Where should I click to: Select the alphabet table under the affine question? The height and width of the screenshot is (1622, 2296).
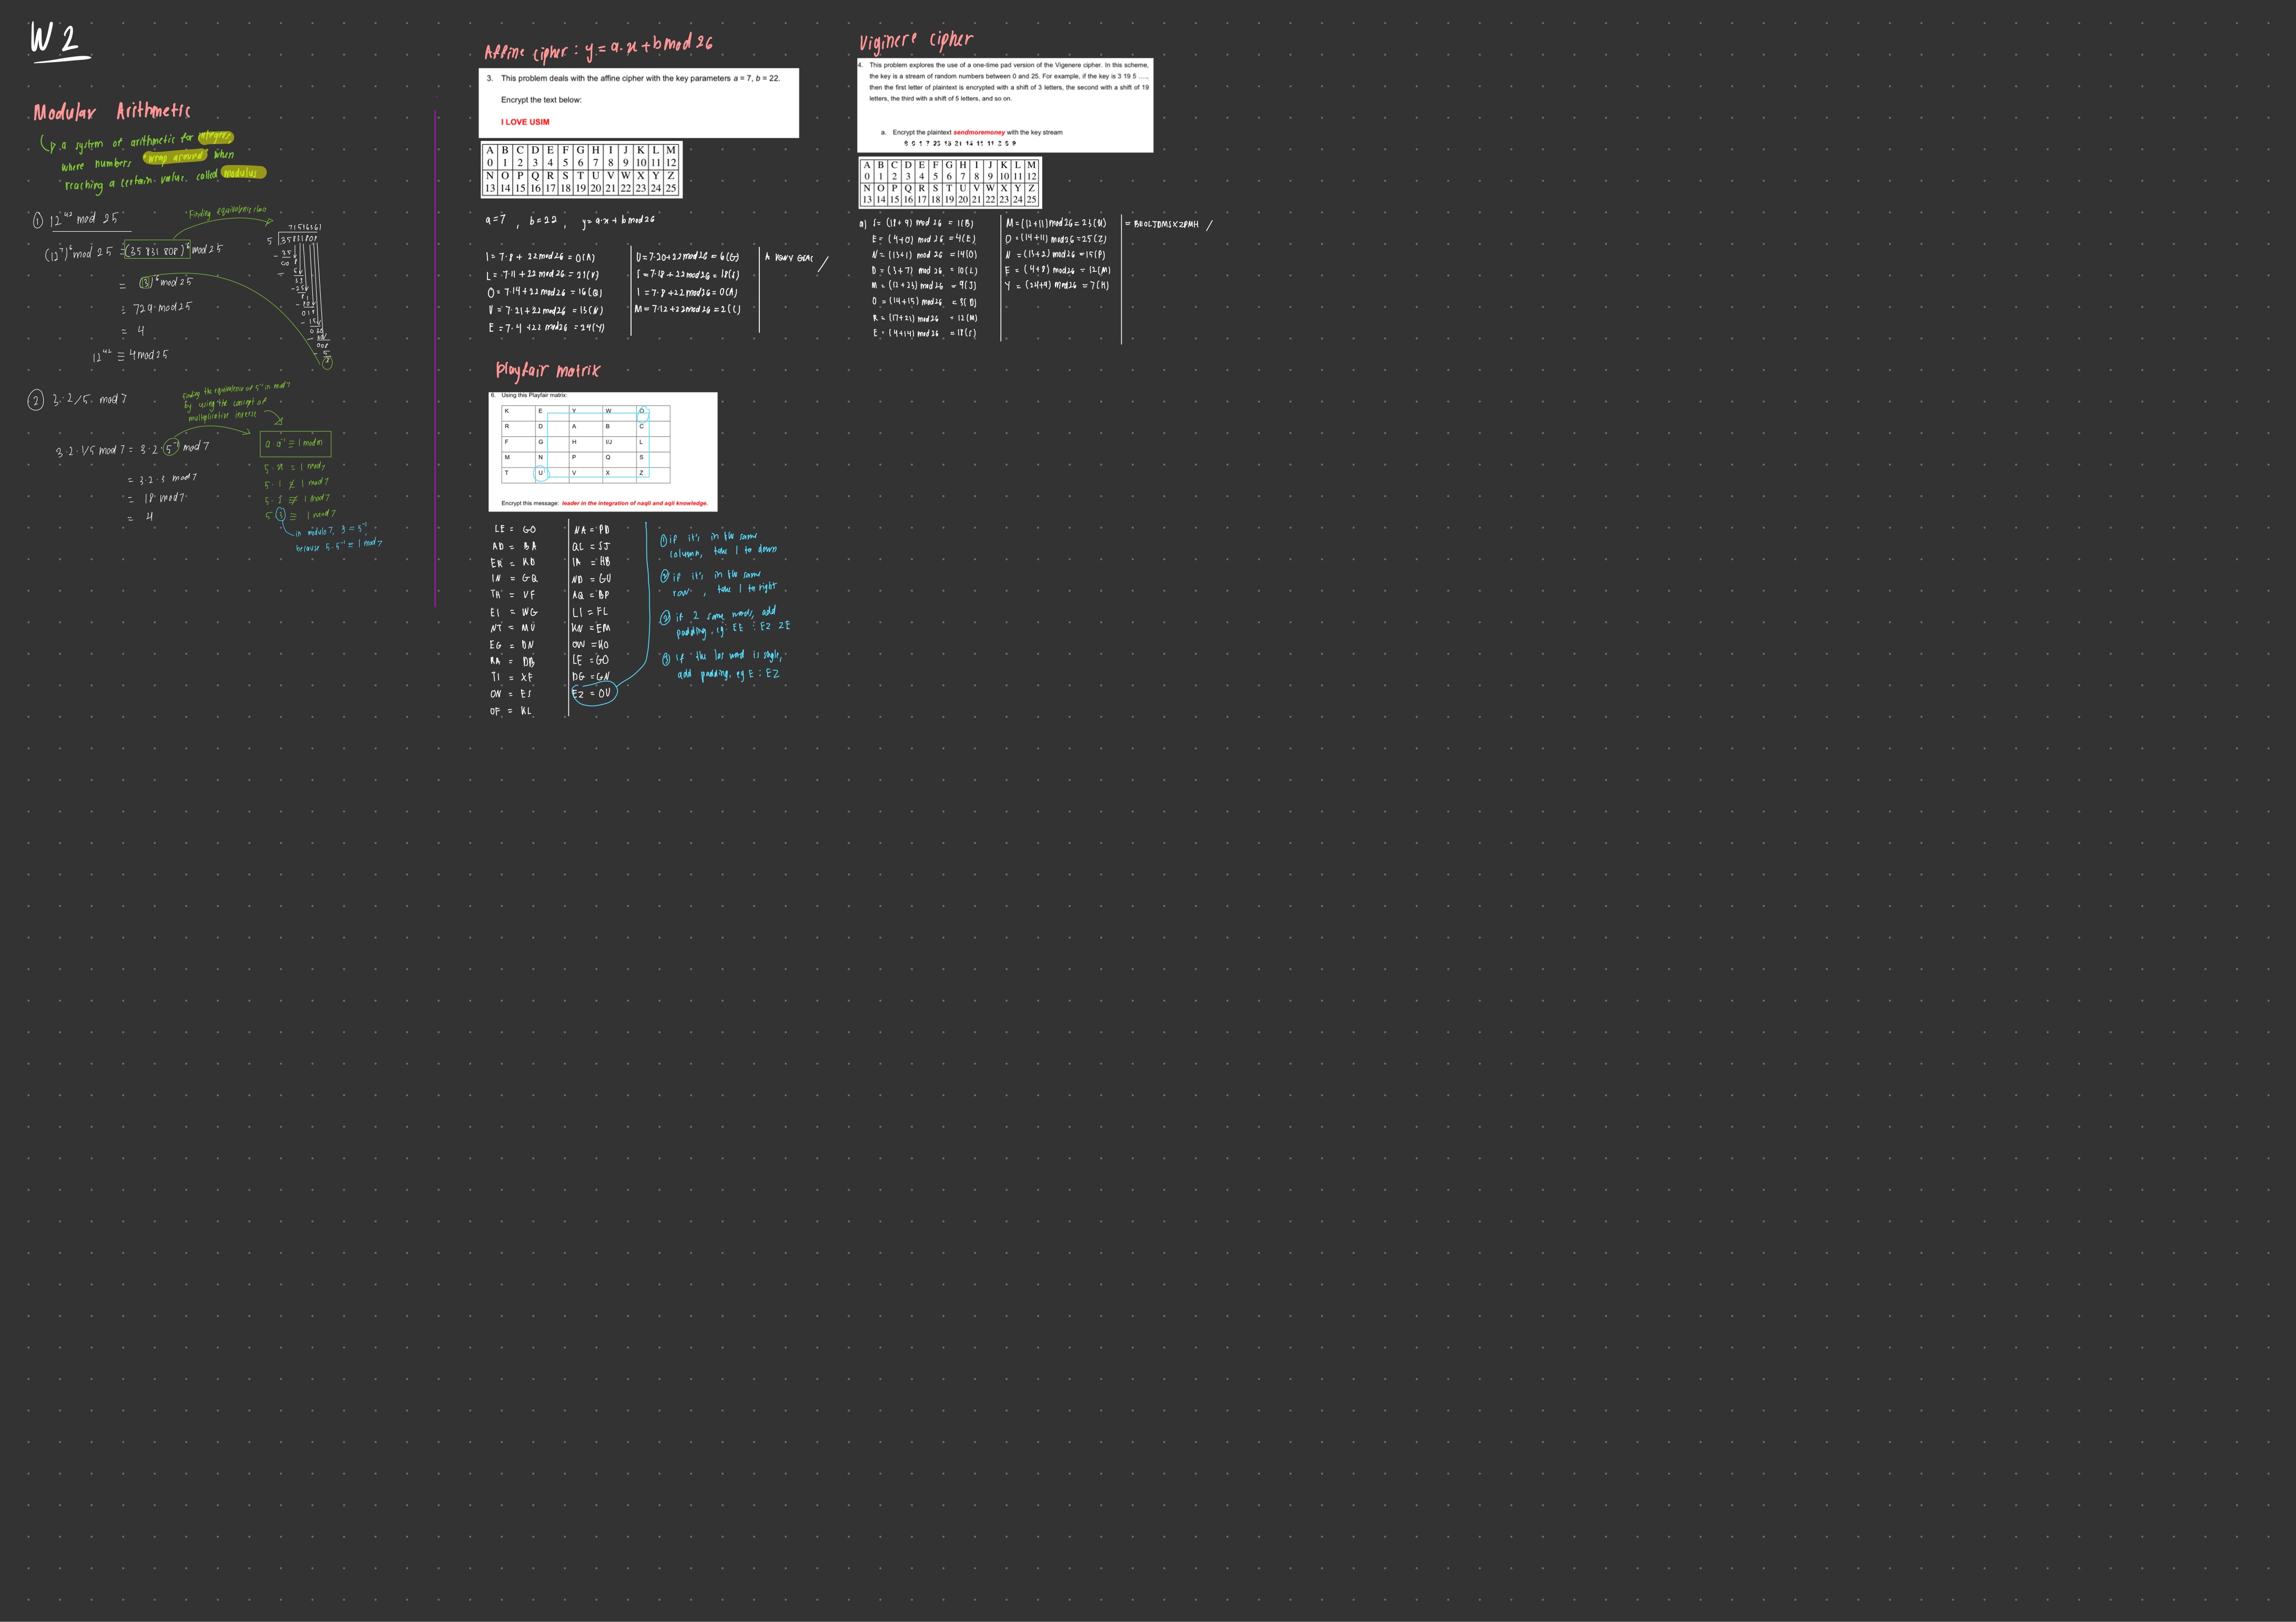pyautogui.click(x=581, y=169)
